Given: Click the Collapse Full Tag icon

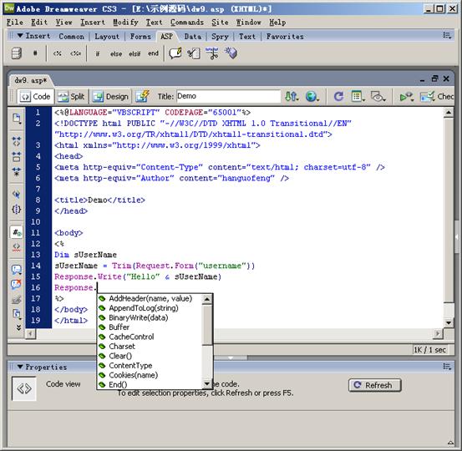Looking at the screenshot, I should pyautogui.click(x=17, y=141).
